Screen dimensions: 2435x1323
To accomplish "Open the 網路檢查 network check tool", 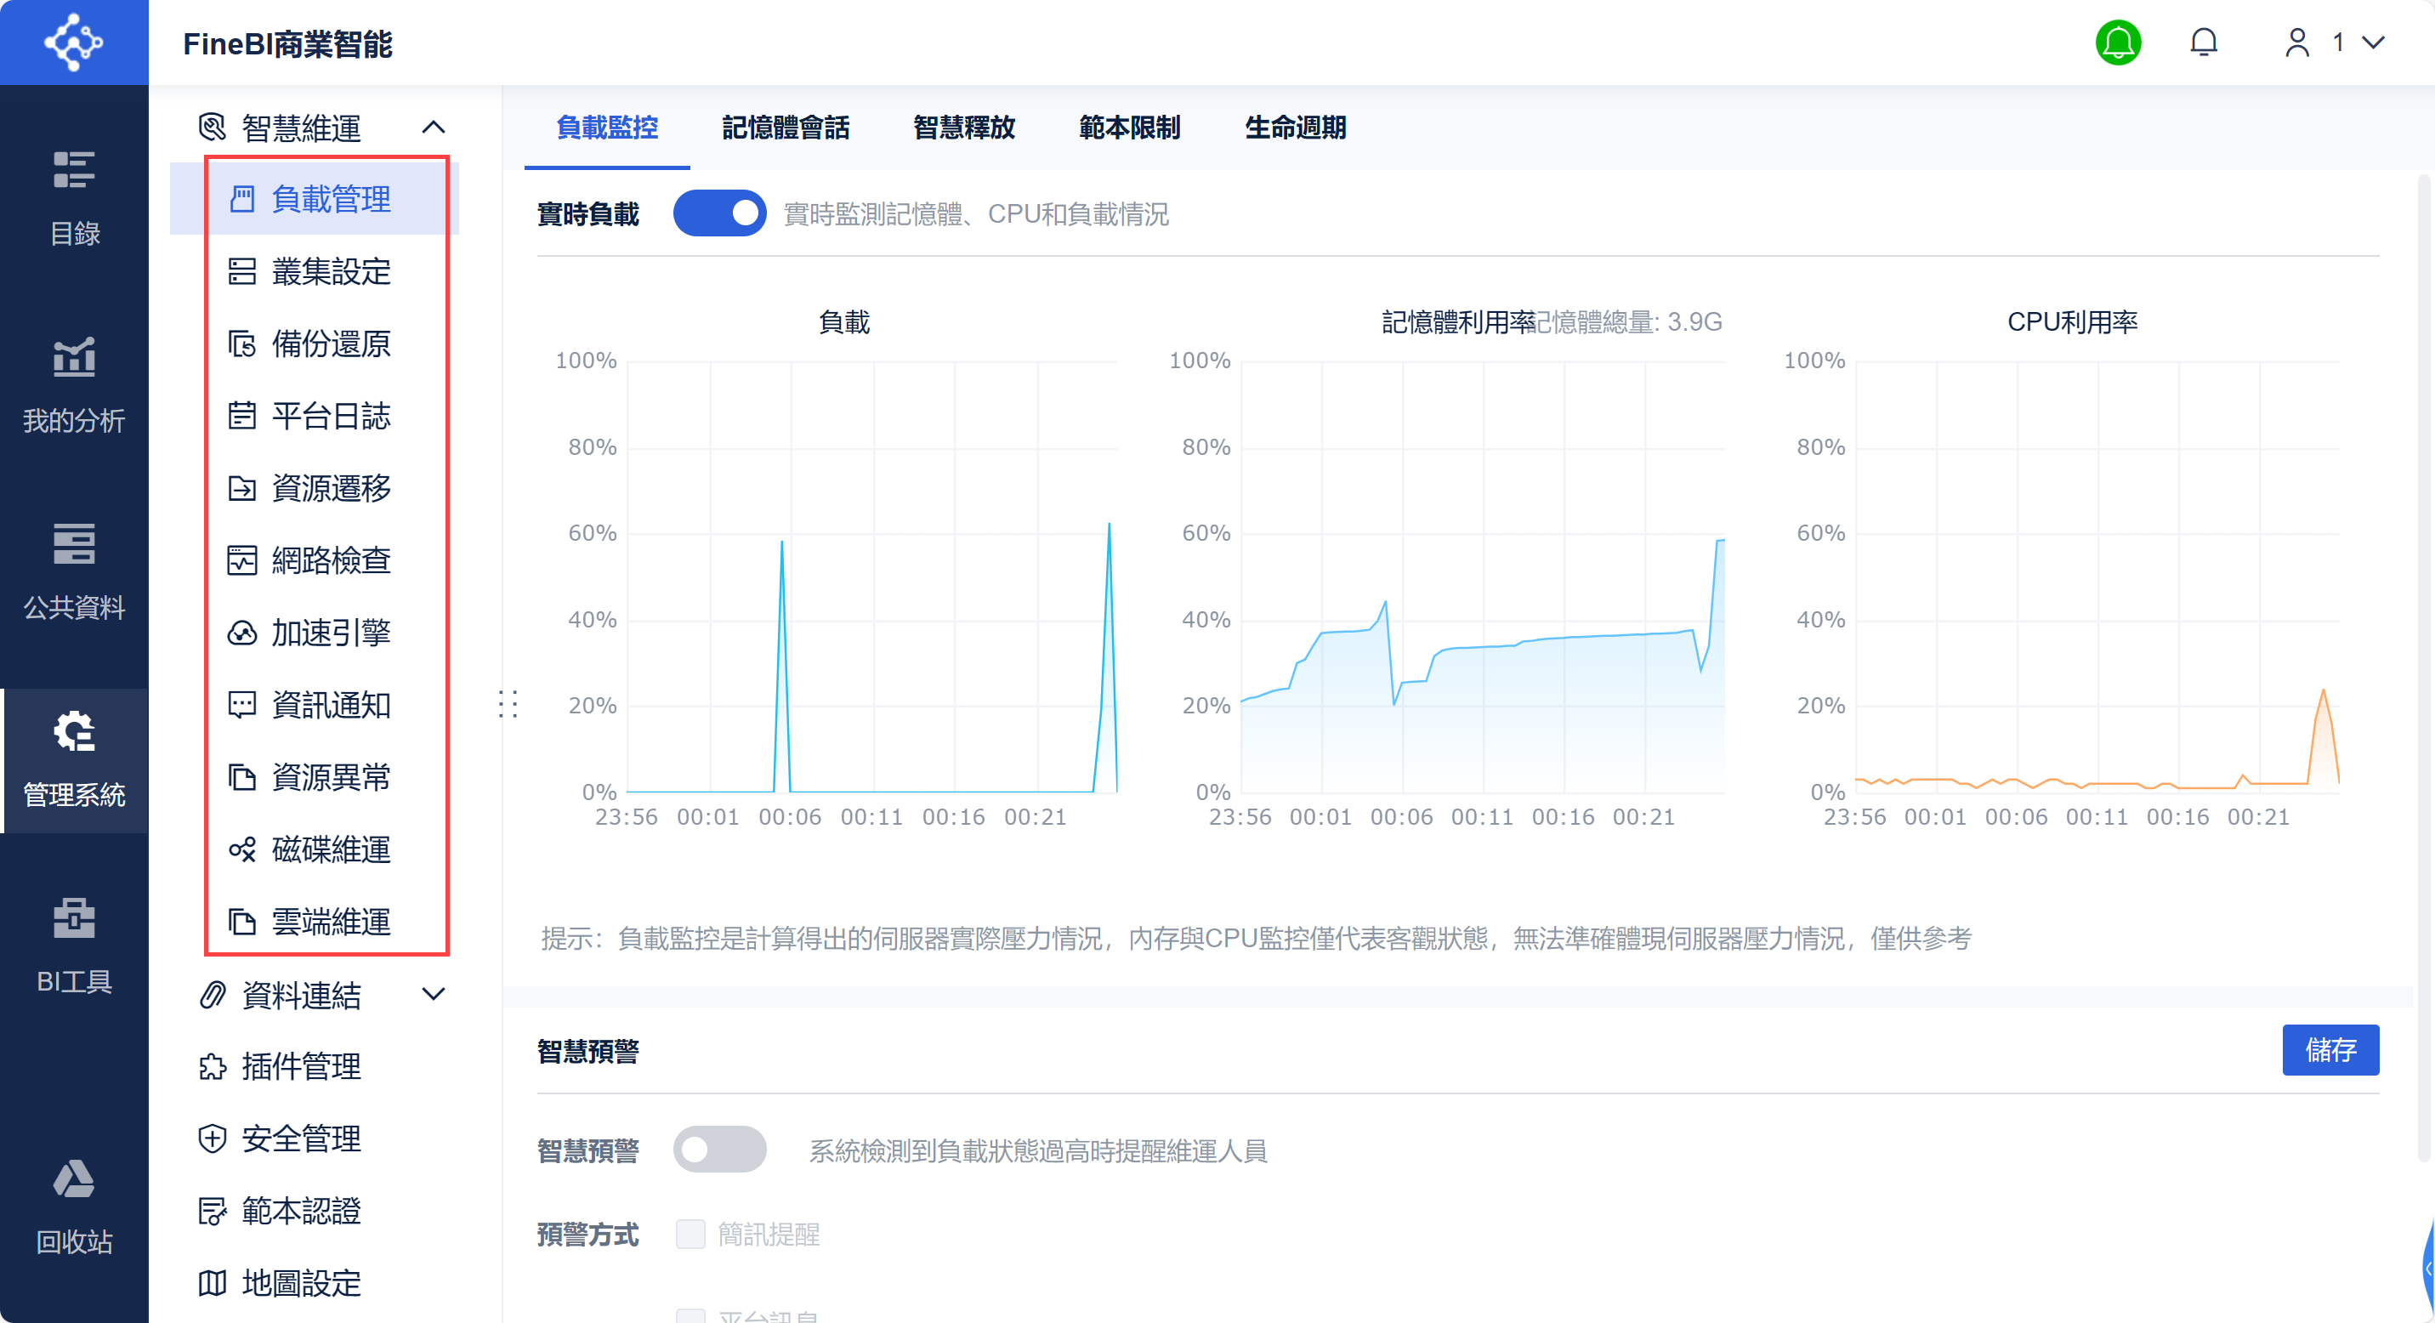I will pos(331,560).
